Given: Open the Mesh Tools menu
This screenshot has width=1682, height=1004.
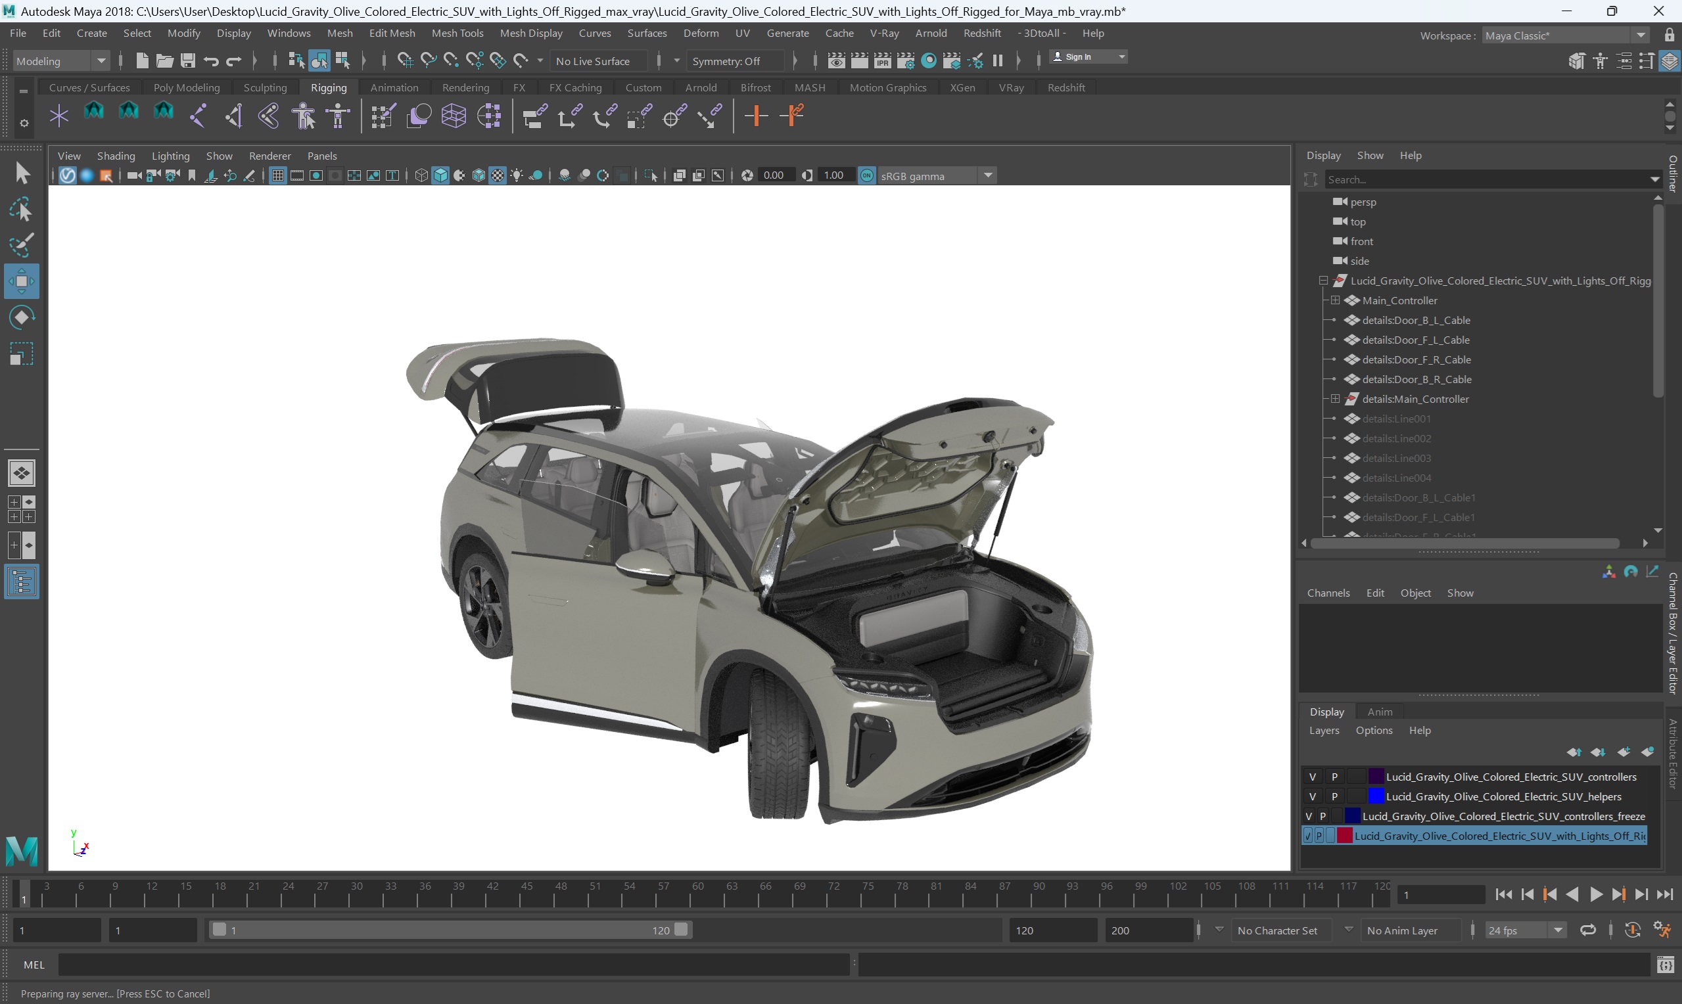Looking at the screenshot, I should [x=457, y=33].
